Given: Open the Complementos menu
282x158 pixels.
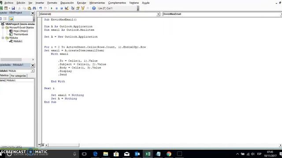Looking at the screenshot, I should (117, 3).
